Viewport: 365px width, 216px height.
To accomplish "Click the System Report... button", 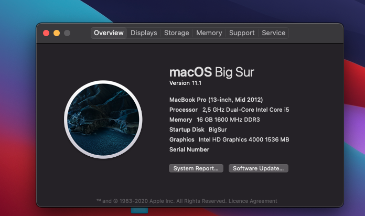I will [x=196, y=168].
